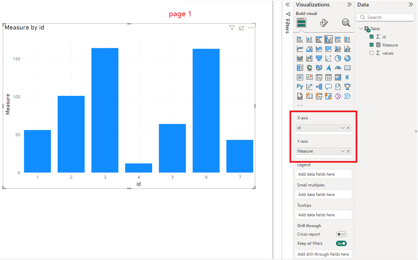Viewport: 418px width, 260px height.
Task: Select the scatter chart visual
Action: coord(328,58)
